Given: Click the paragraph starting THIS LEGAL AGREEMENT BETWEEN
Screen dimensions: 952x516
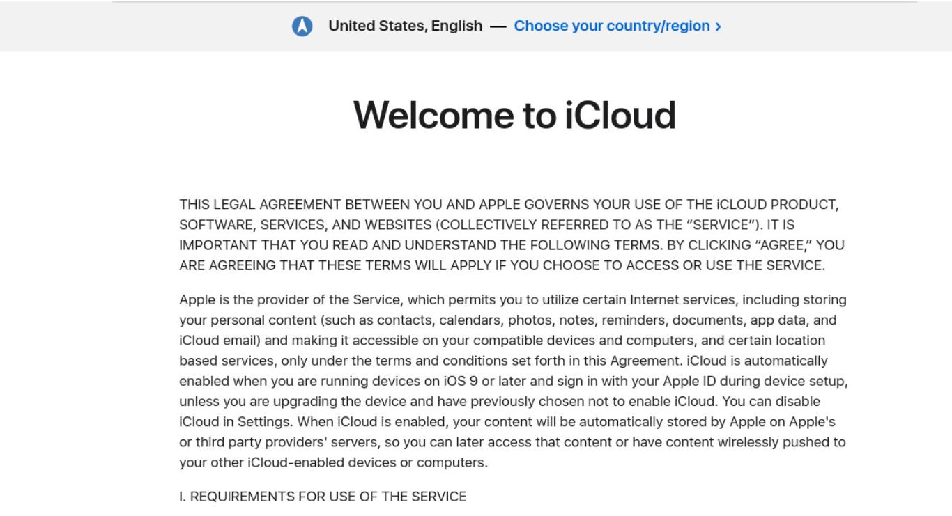Looking at the screenshot, I should click(x=512, y=235).
